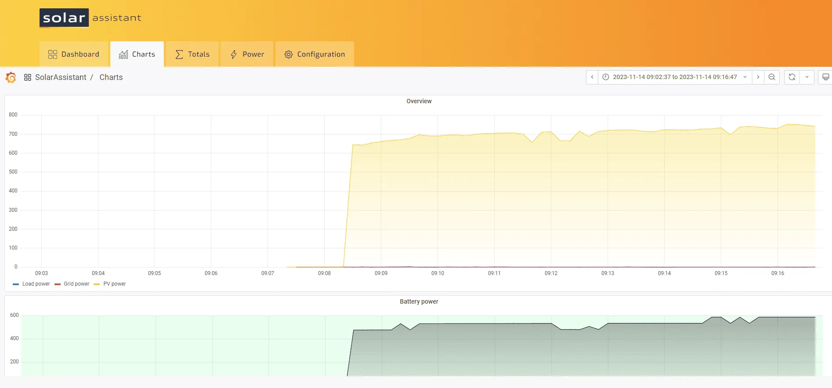Click the yellow PV power legend swatch
Viewport: 832px width, 388px height.
point(97,284)
